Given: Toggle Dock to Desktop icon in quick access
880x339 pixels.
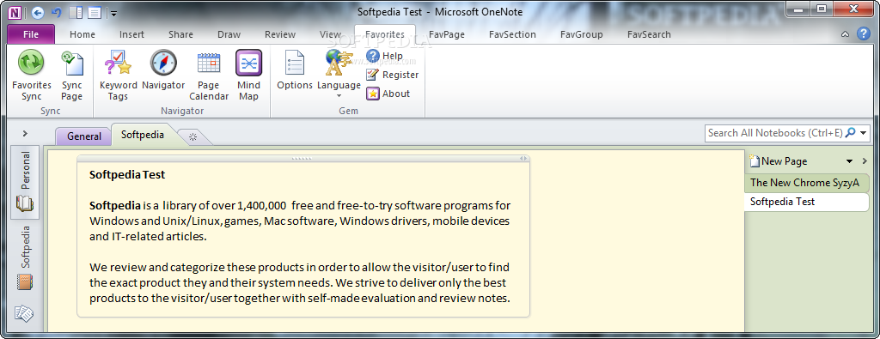Looking at the screenshot, I should click(76, 12).
